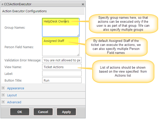Close the CCSActionExecutor panel
Viewport: 166px width, 119px height.
pos(83,5)
